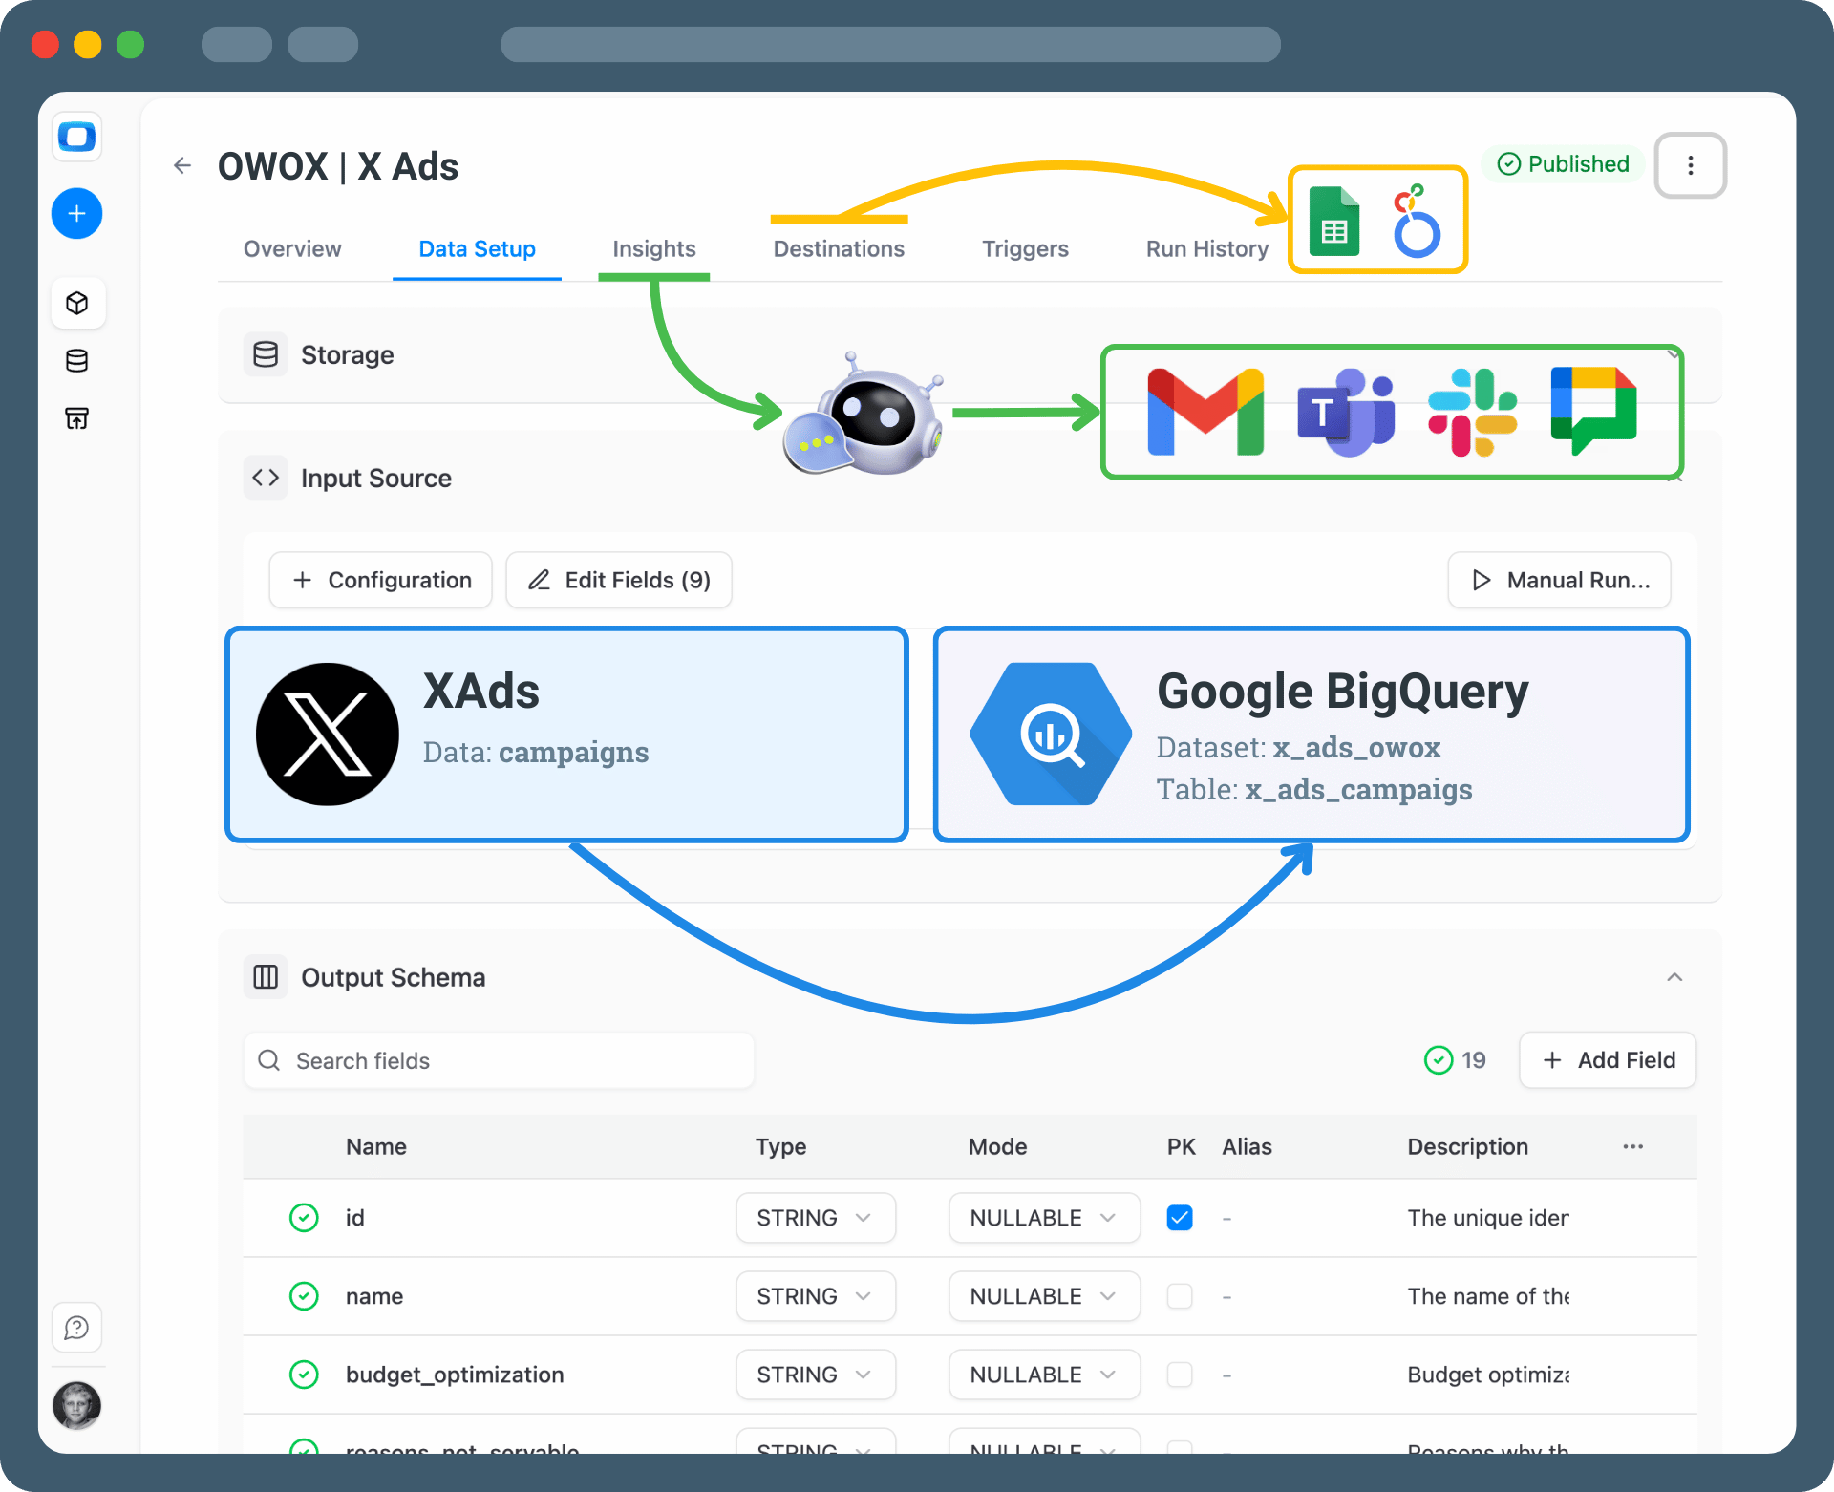Image resolution: width=1834 pixels, height=1492 pixels.
Task: Click the Google Sheets destination icon
Action: click(x=1333, y=222)
